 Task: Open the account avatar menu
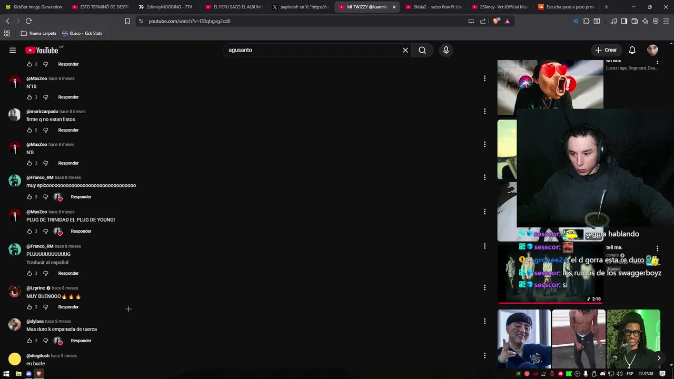(652, 50)
